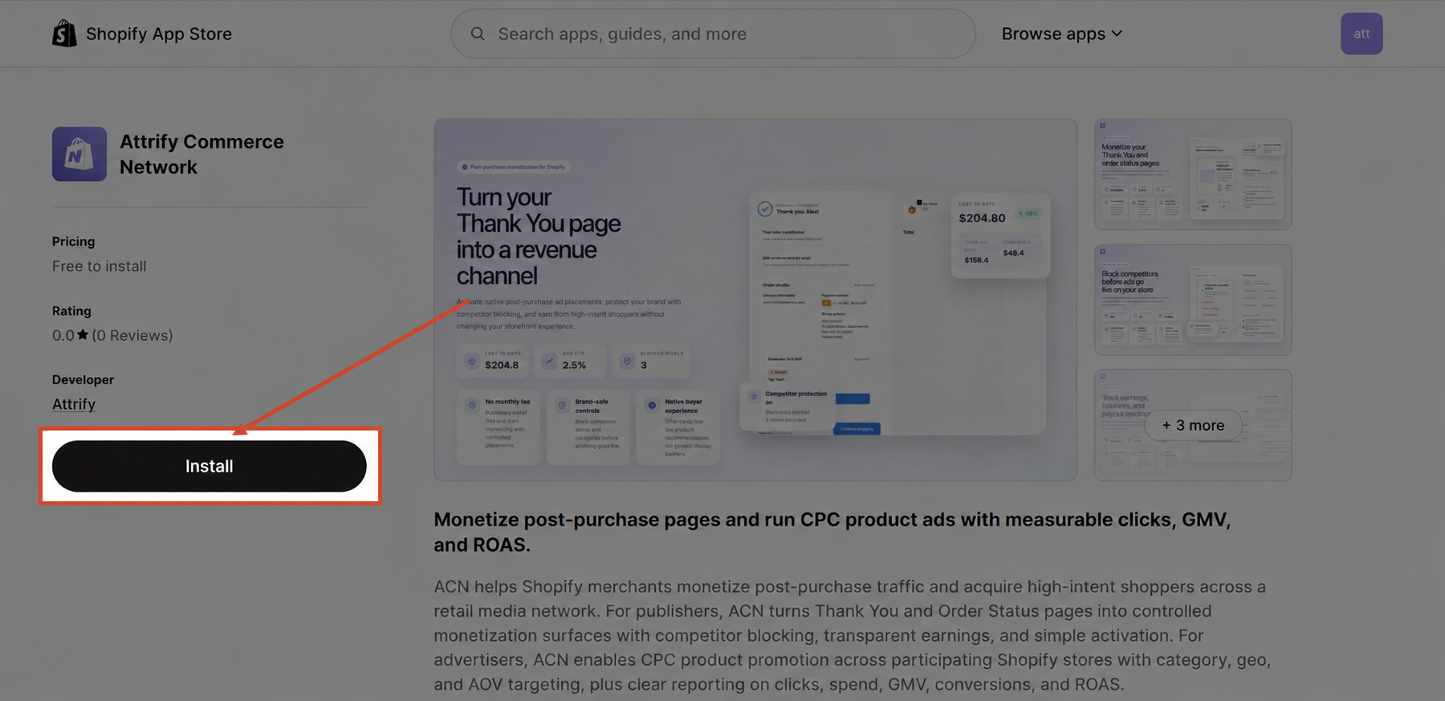Click the black Install button

(x=210, y=466)
